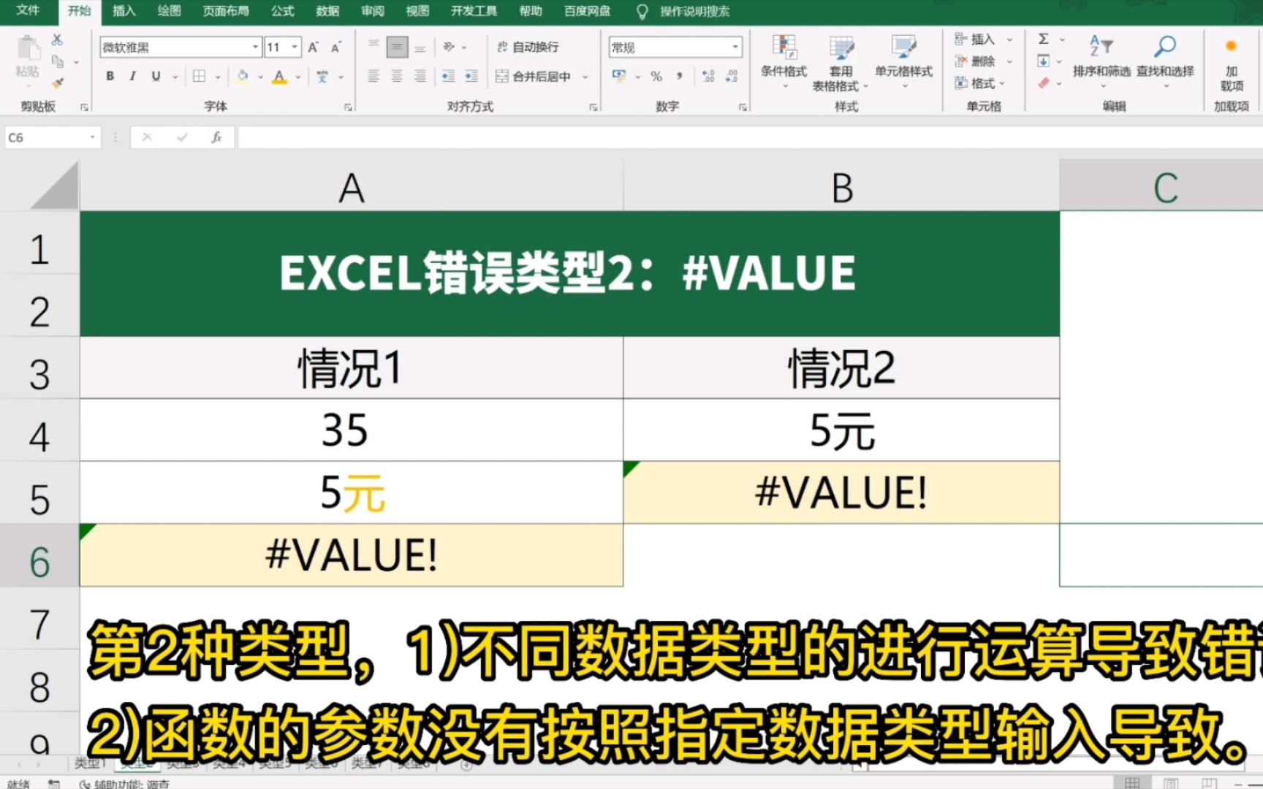This screenshot has height=789, width=1263.
Task: Open the AutoSum (Σ) function icon
Action: pyautogui.click(x=1044, y=39)
